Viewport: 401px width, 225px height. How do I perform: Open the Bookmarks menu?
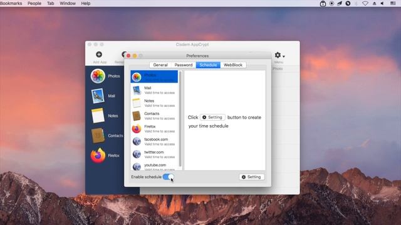pyautogui.click(x=11, y=3)
